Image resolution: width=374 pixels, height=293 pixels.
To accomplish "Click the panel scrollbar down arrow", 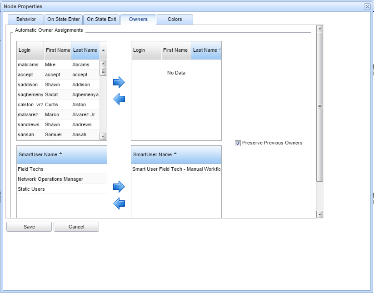I will [319, 214].
